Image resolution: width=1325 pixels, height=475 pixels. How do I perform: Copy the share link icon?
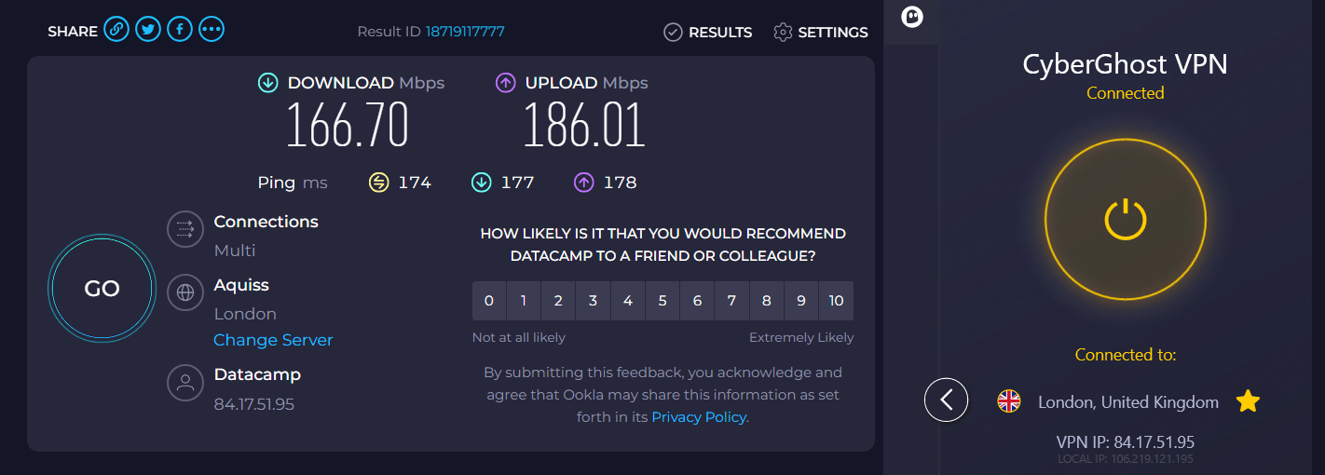pos(116,30)
